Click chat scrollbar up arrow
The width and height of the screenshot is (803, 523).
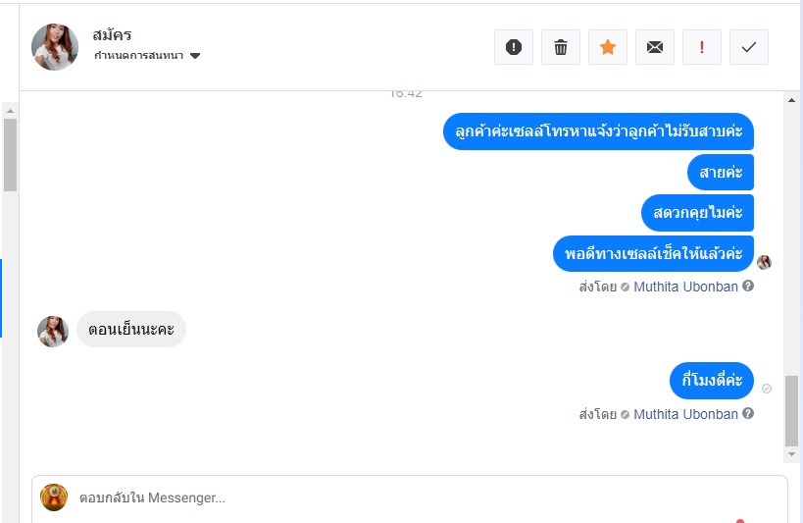(x=792, y=100)
